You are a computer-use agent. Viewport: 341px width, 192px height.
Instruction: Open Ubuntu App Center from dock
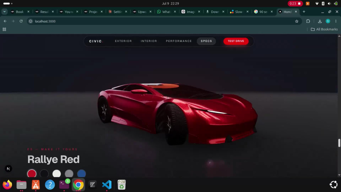coord(36,184)
